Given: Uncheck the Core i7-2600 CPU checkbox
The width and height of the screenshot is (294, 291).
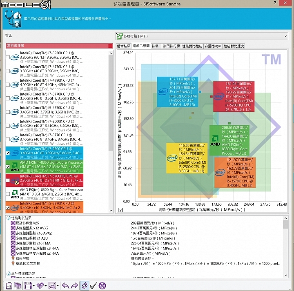Looking at the screenshot, I should tap(8, 153).
